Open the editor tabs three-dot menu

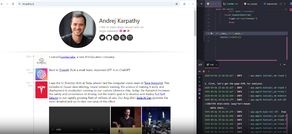285,4
